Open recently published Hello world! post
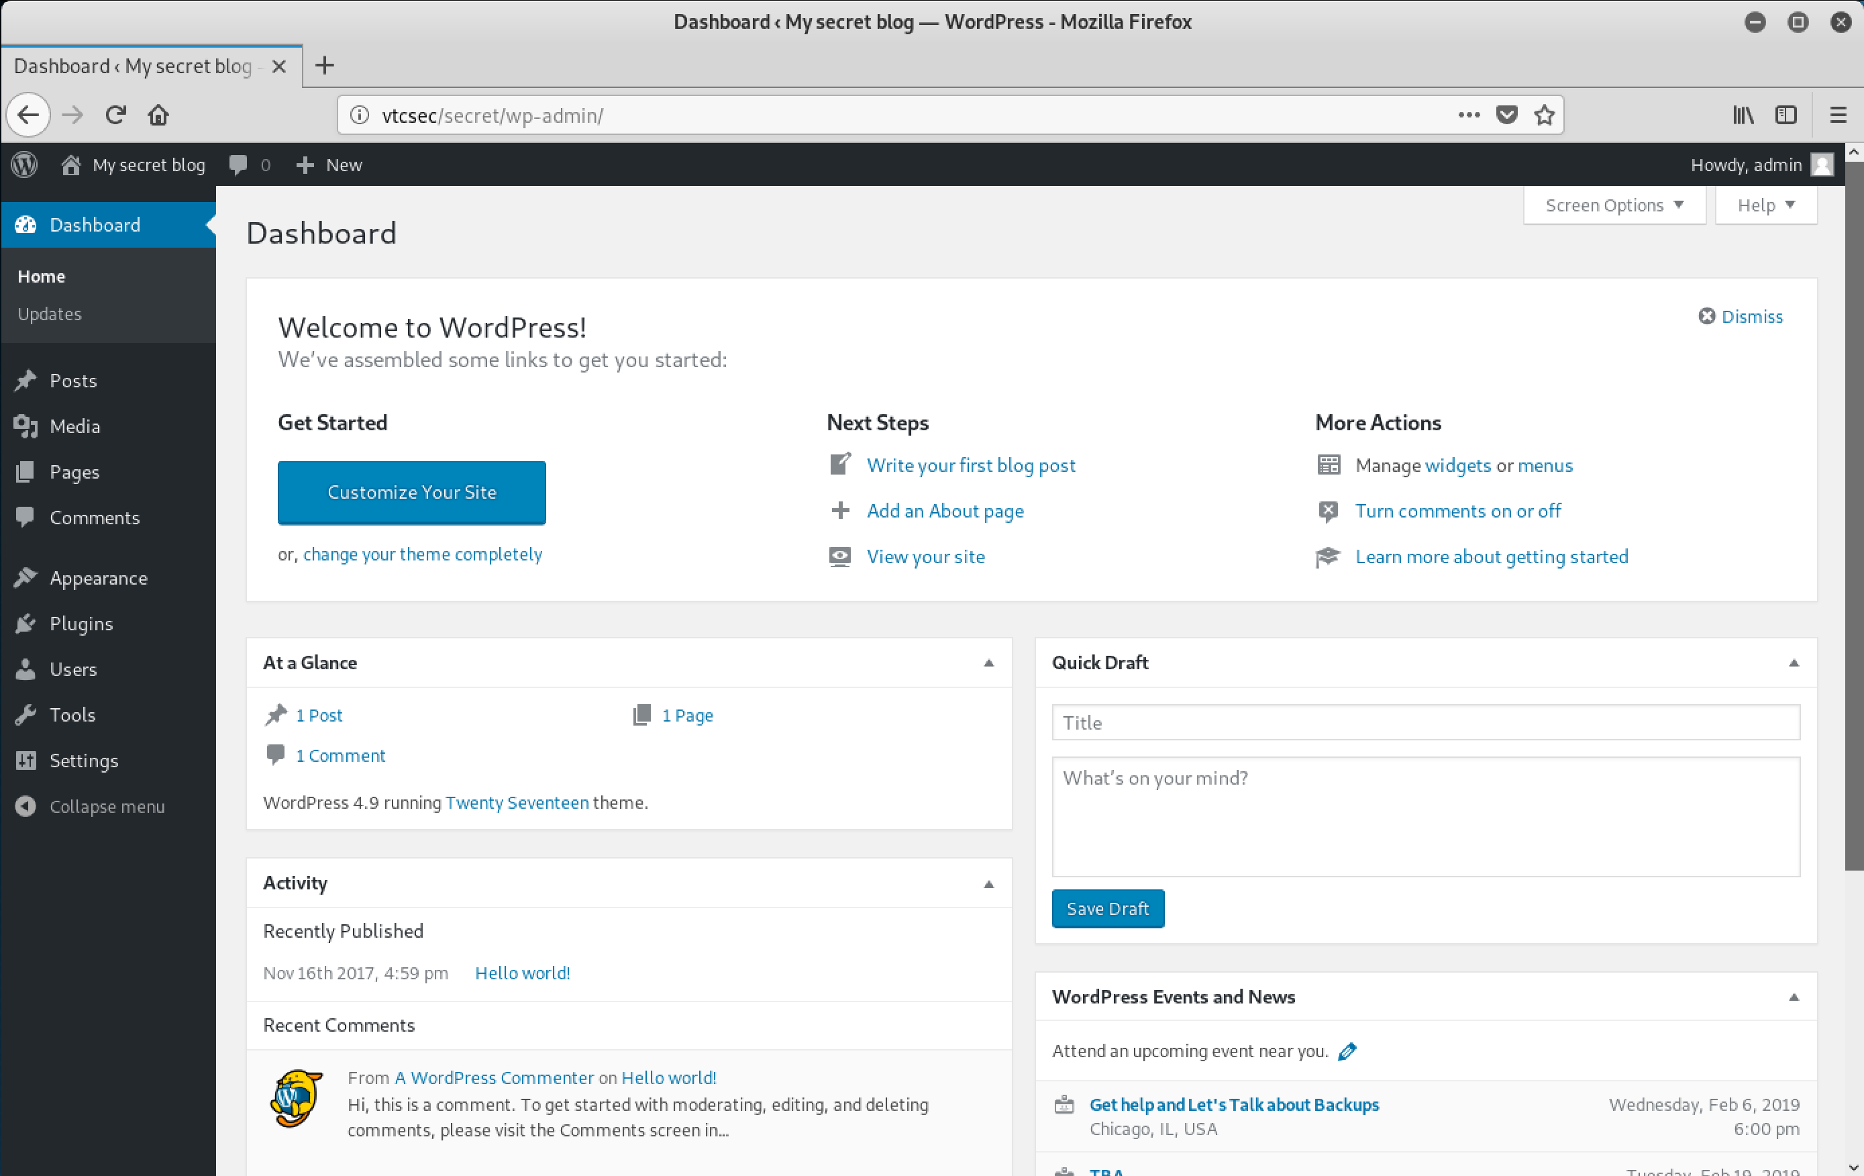 click(x=523, y=973)
